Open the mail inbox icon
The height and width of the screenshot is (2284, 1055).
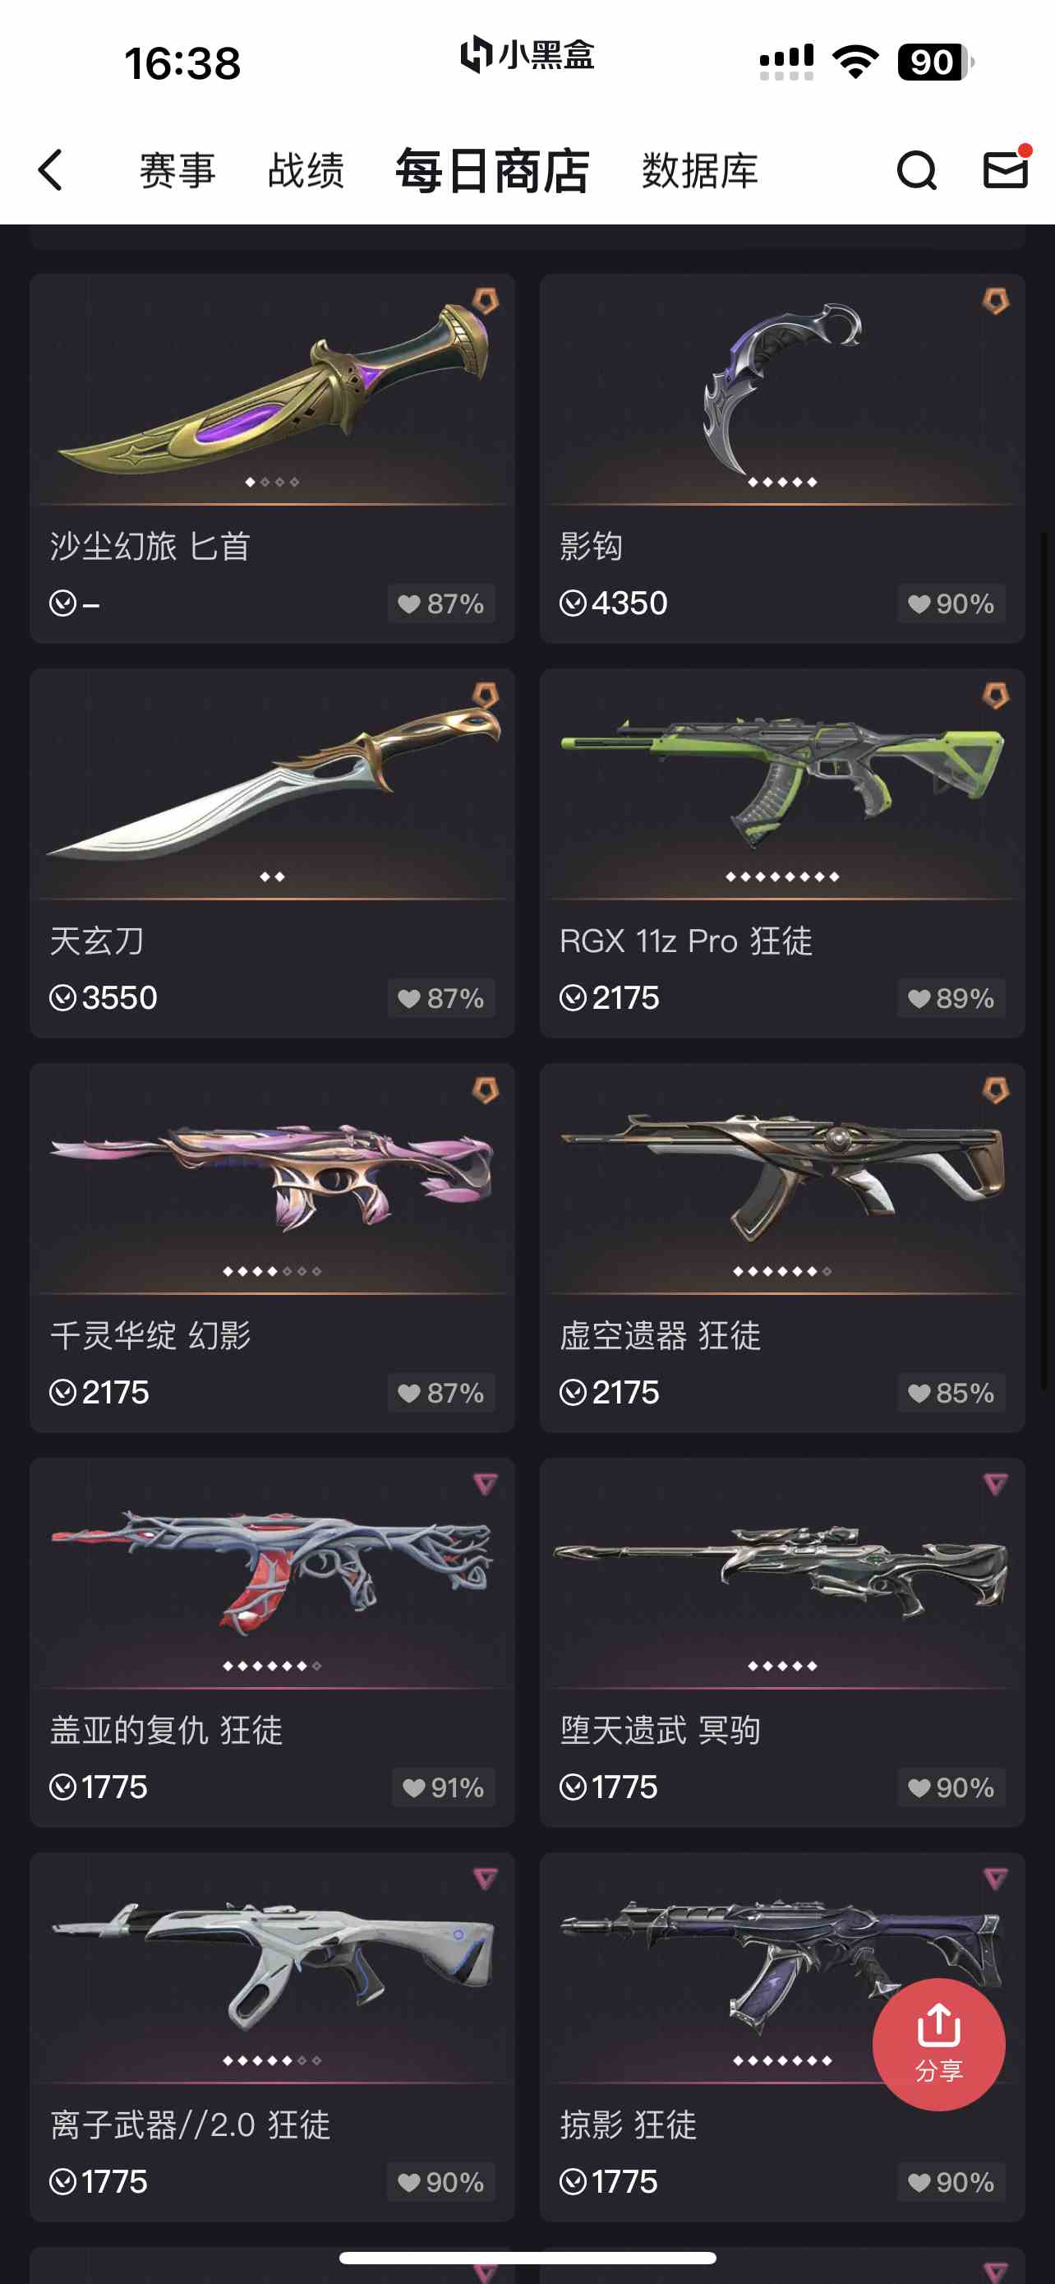[x=1006, y=169]
